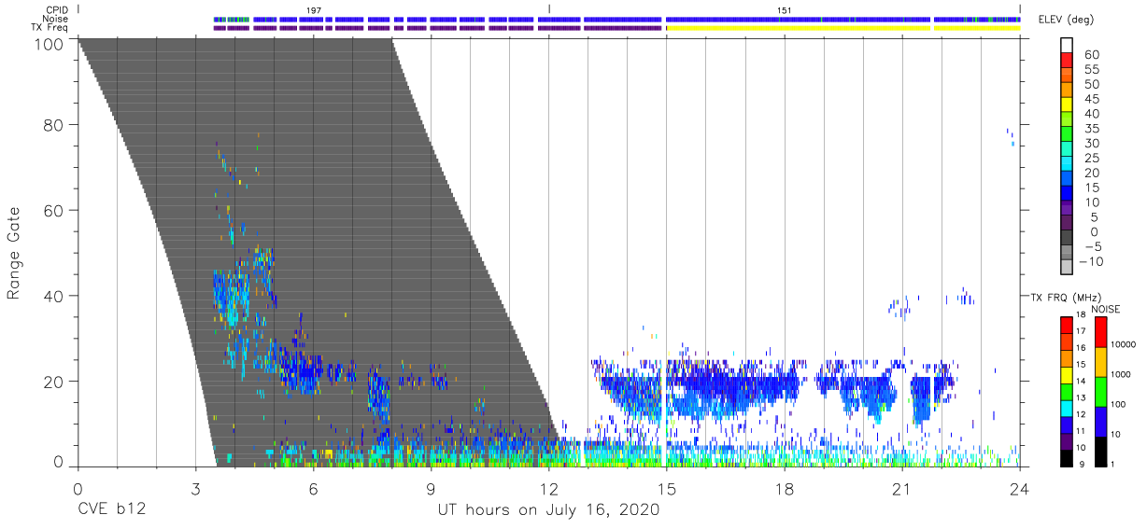Click the 35 label on the ELEV scale
Image resolution: width=1147 pixels, height=529 pixels.
tap(1091, 129)
